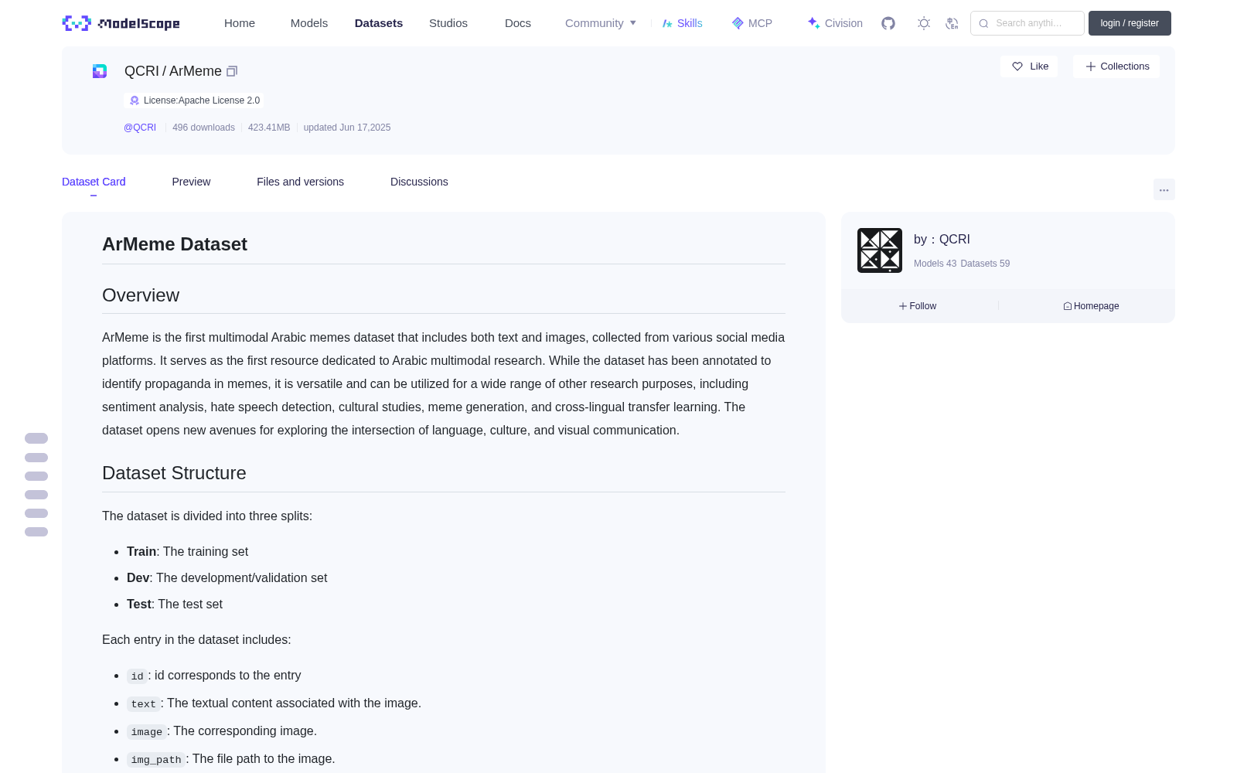Viewport: 1237px width, 773px height.
Task: Click the by: QCRI organization name
Action: (x=942, y=240)
